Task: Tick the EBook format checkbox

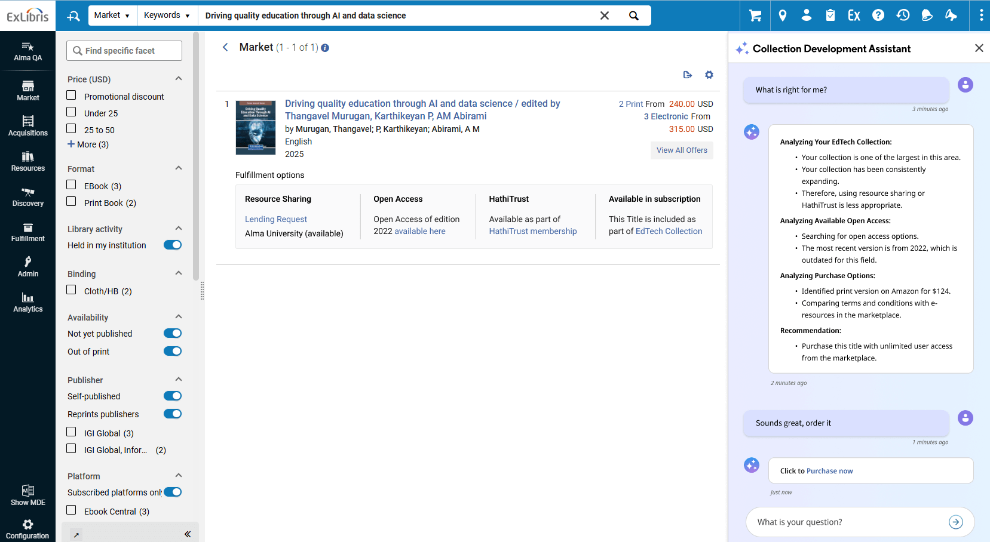Action: pos(72,185)
